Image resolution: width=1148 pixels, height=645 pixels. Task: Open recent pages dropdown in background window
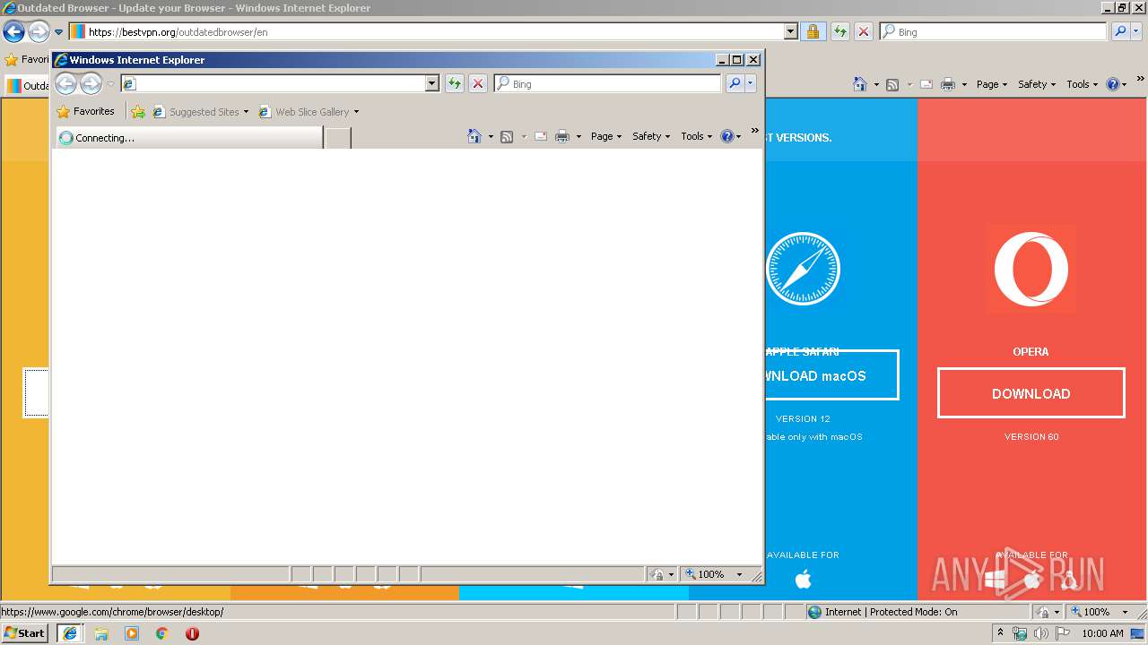[x=58, y=32]
